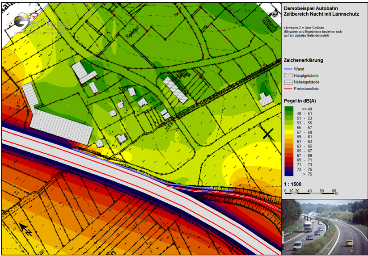The width and height of the screenshot is (368, 256).
Task: Click the large hatched warehouse building near highway
Action: 60,127
